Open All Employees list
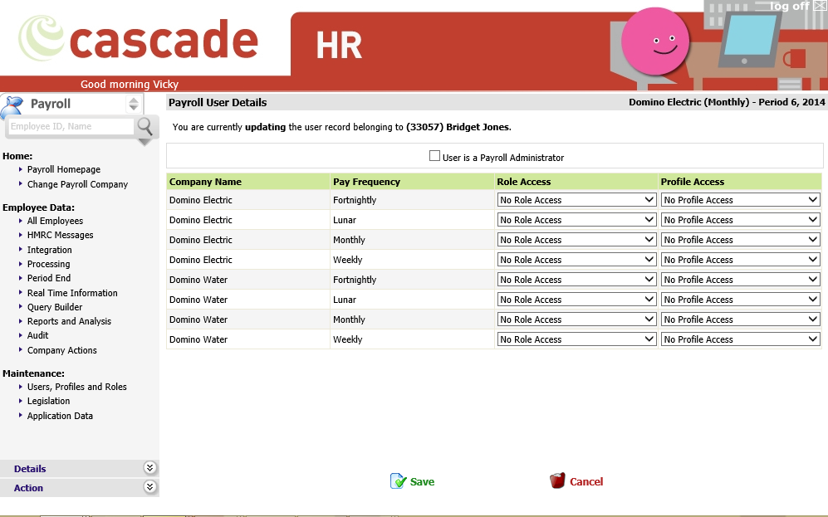 click(56, 221)
